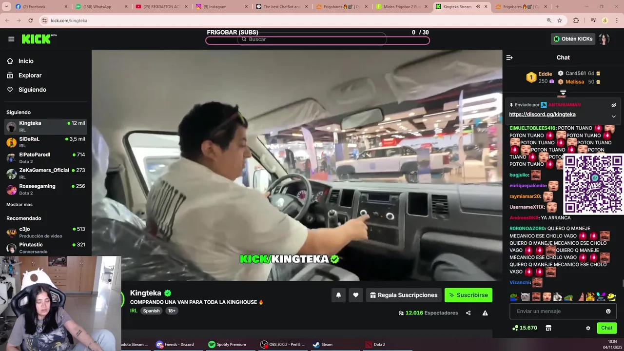Click chat username UsernameX11X
The image size is (624, 351).
(x=527, y=207)
